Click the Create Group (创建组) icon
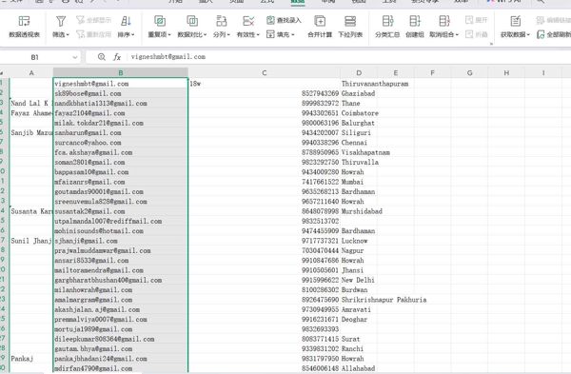Viewport: 571px width, 374px height. [415, 21]
